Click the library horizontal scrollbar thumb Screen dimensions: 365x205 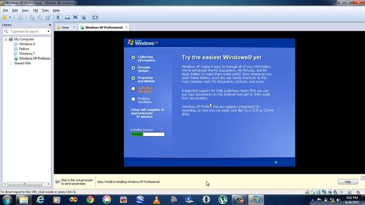pyautogui.click(x=25, y=184)
